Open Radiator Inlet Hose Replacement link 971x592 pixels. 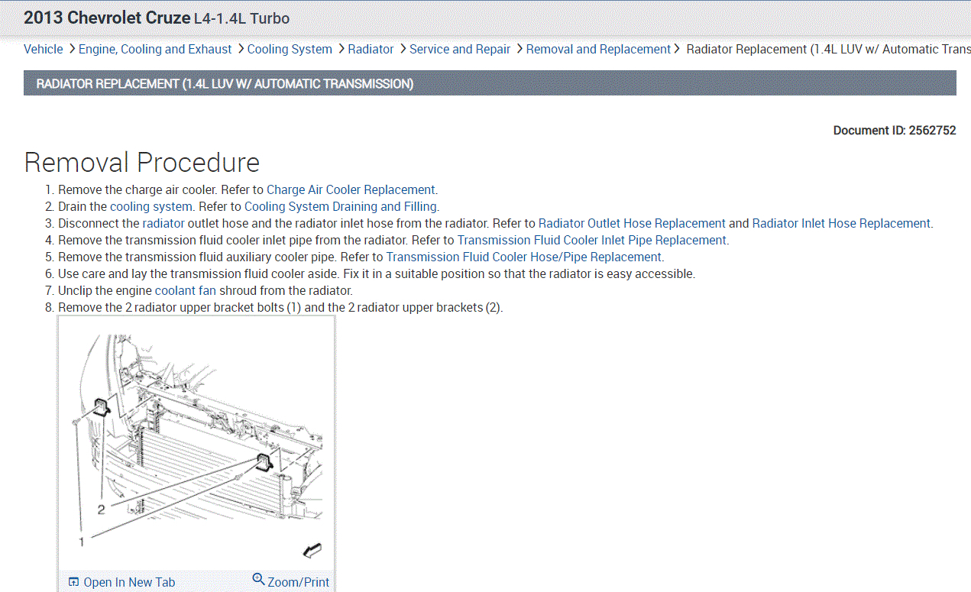(x=841, y=223)
